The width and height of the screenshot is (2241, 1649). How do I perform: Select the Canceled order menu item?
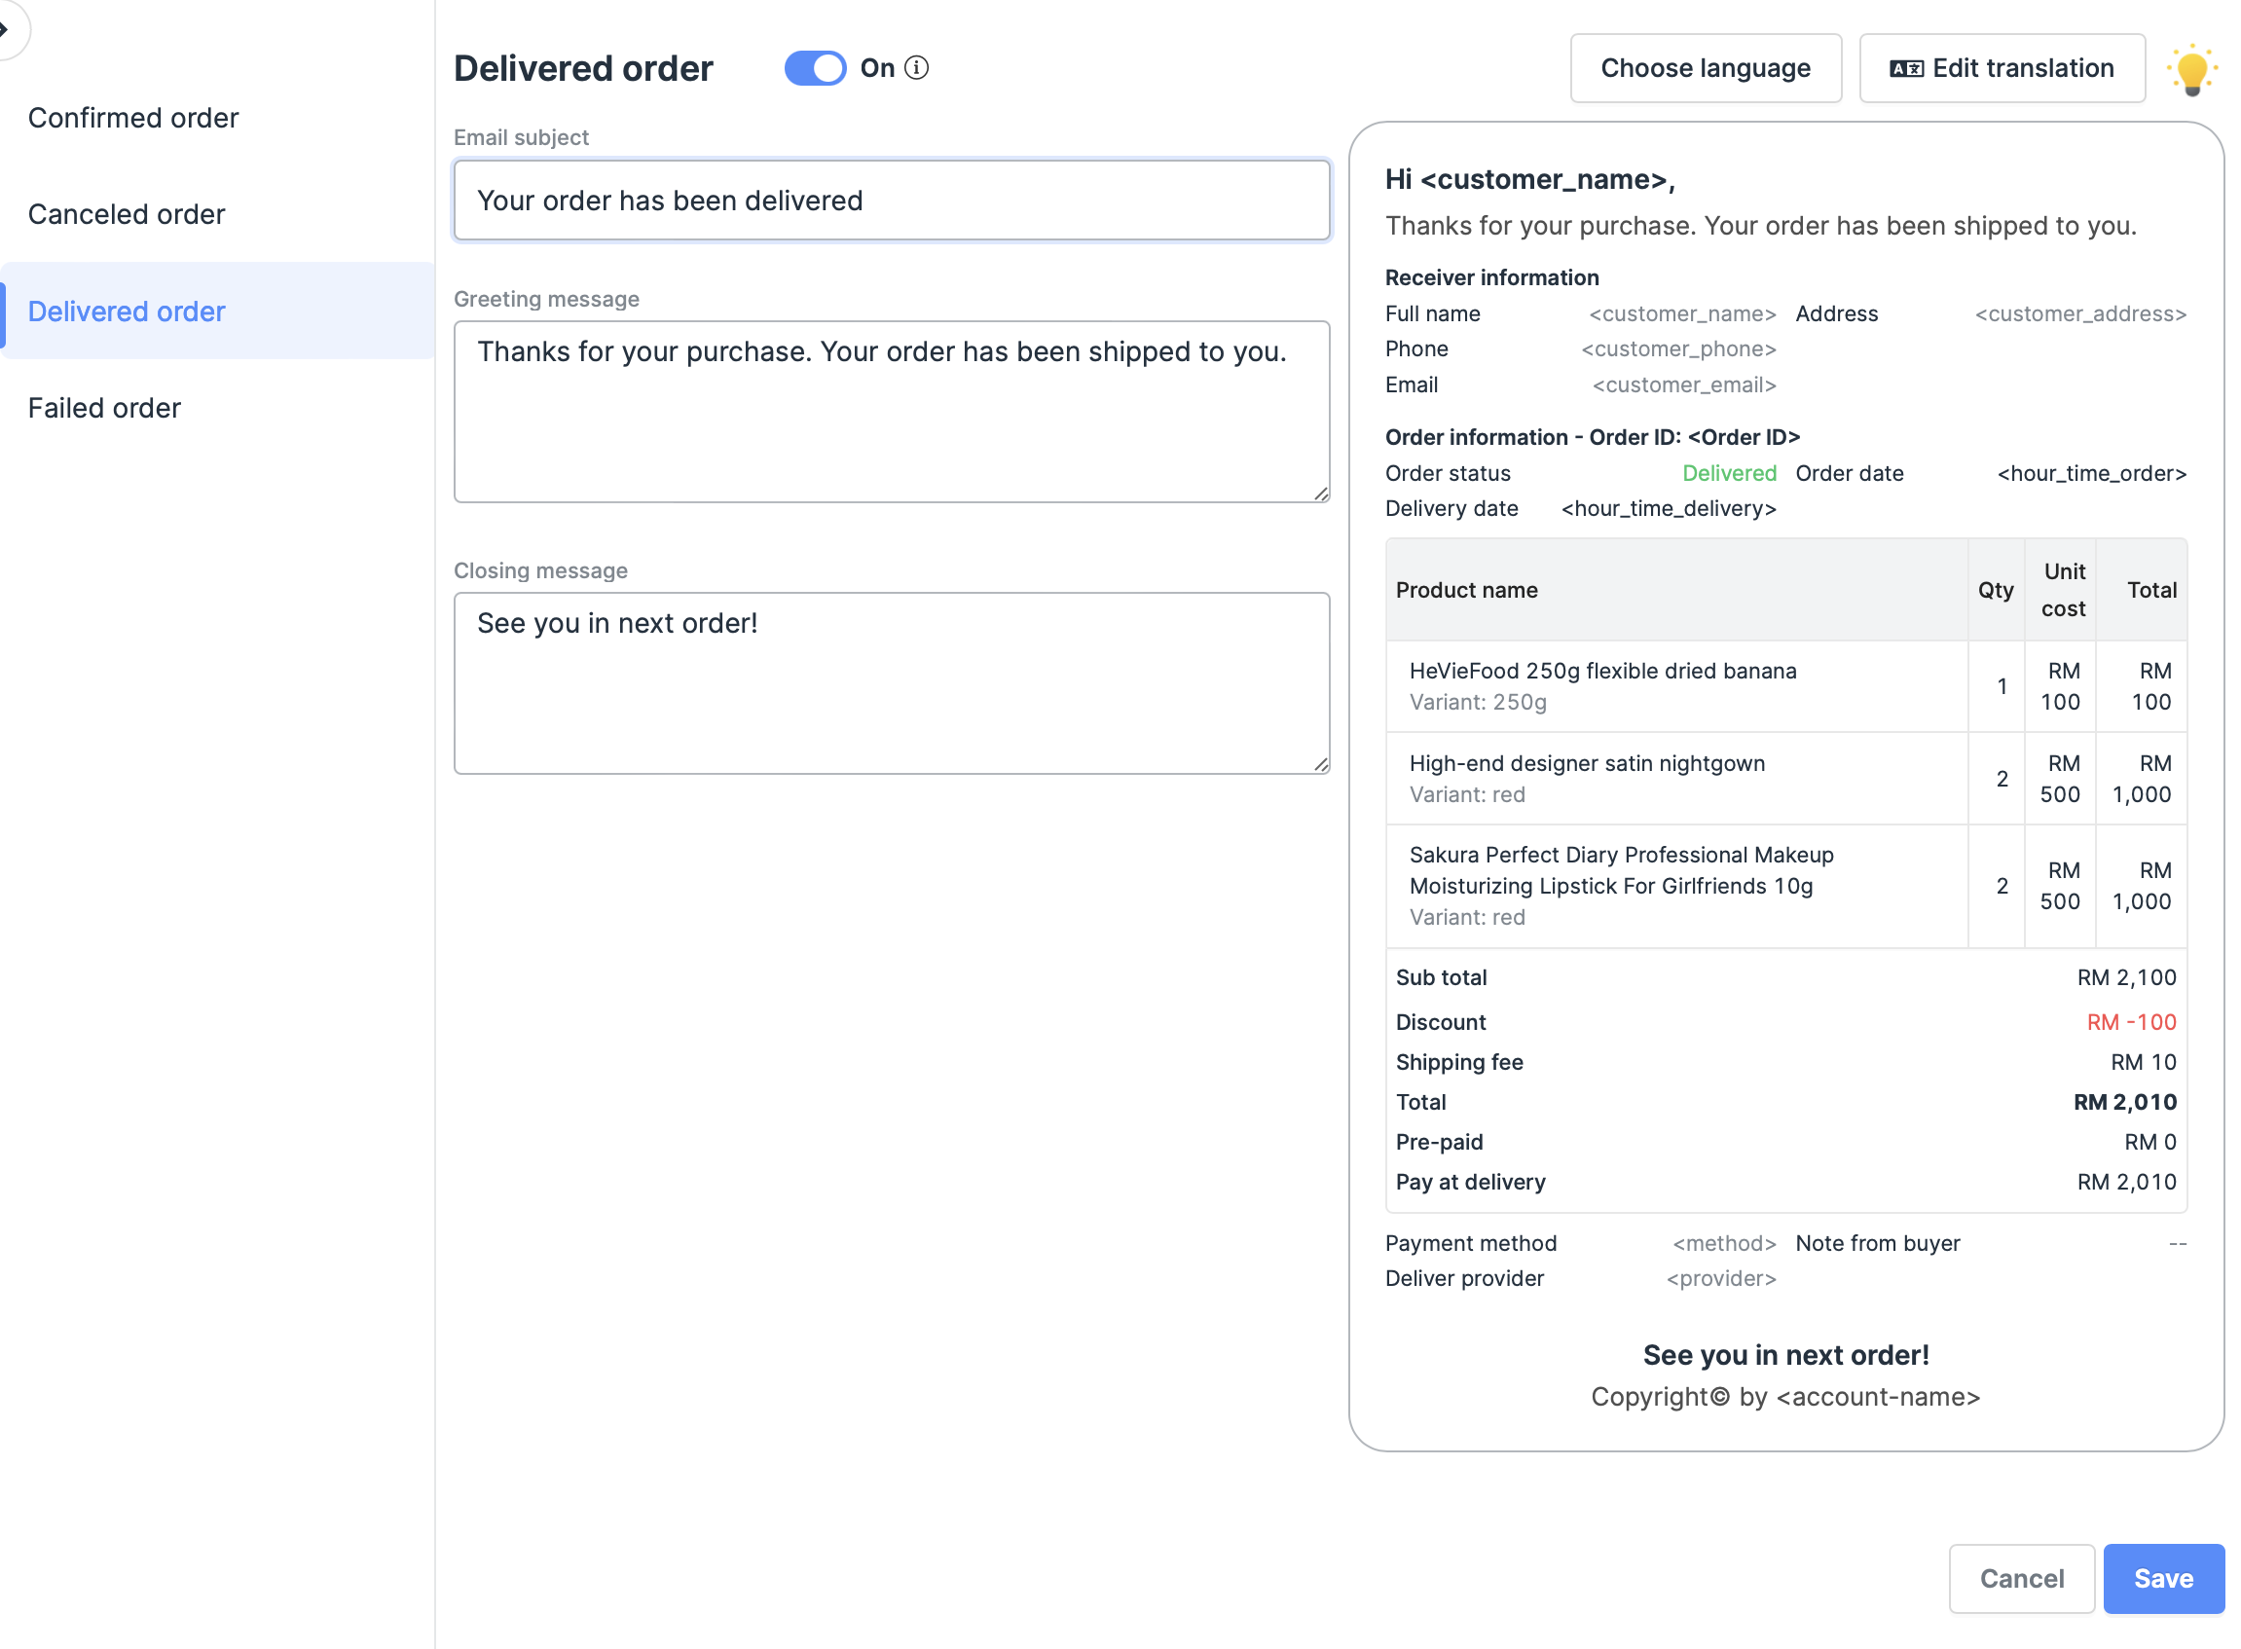[x=126, y=214]
